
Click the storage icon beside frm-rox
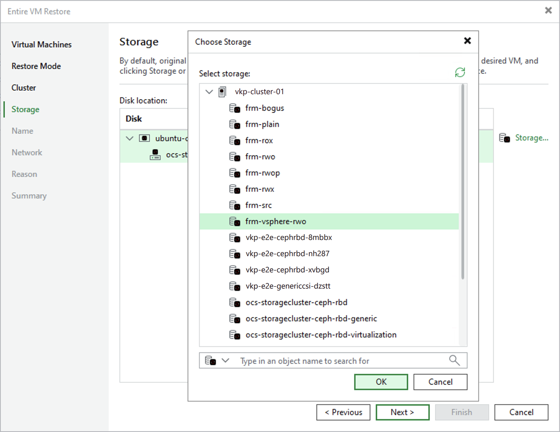[234, 141]
